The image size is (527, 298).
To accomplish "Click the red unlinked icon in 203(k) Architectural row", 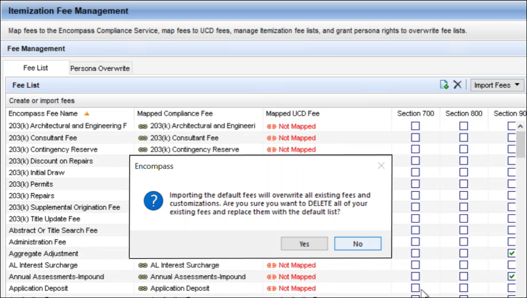I will coord(271,127).
